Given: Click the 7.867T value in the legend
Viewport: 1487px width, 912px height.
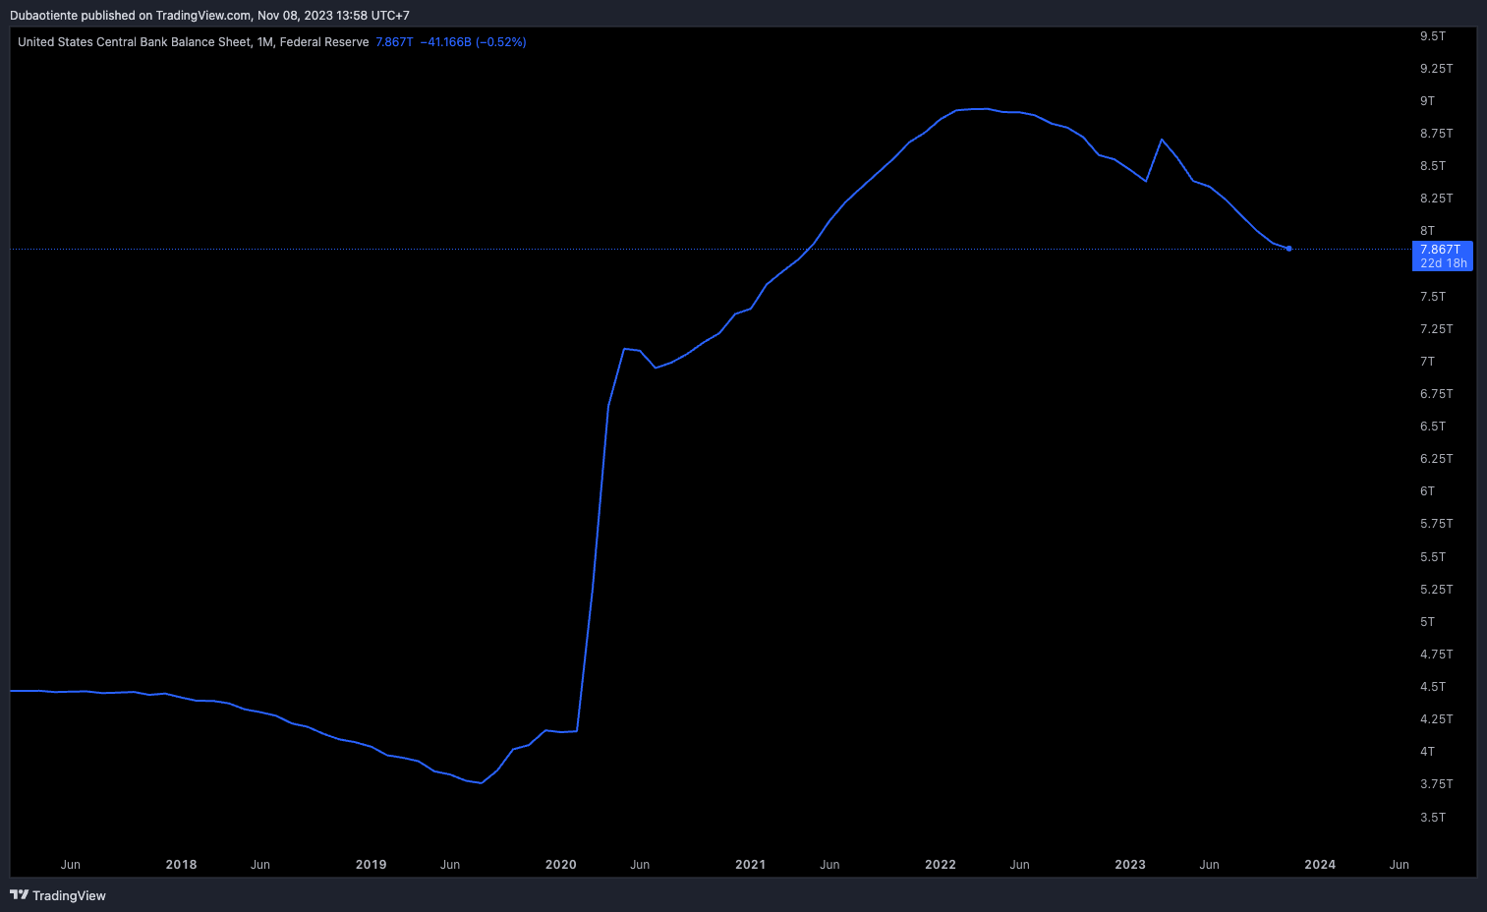Looking at the screenshot, I should coord(394,42).
